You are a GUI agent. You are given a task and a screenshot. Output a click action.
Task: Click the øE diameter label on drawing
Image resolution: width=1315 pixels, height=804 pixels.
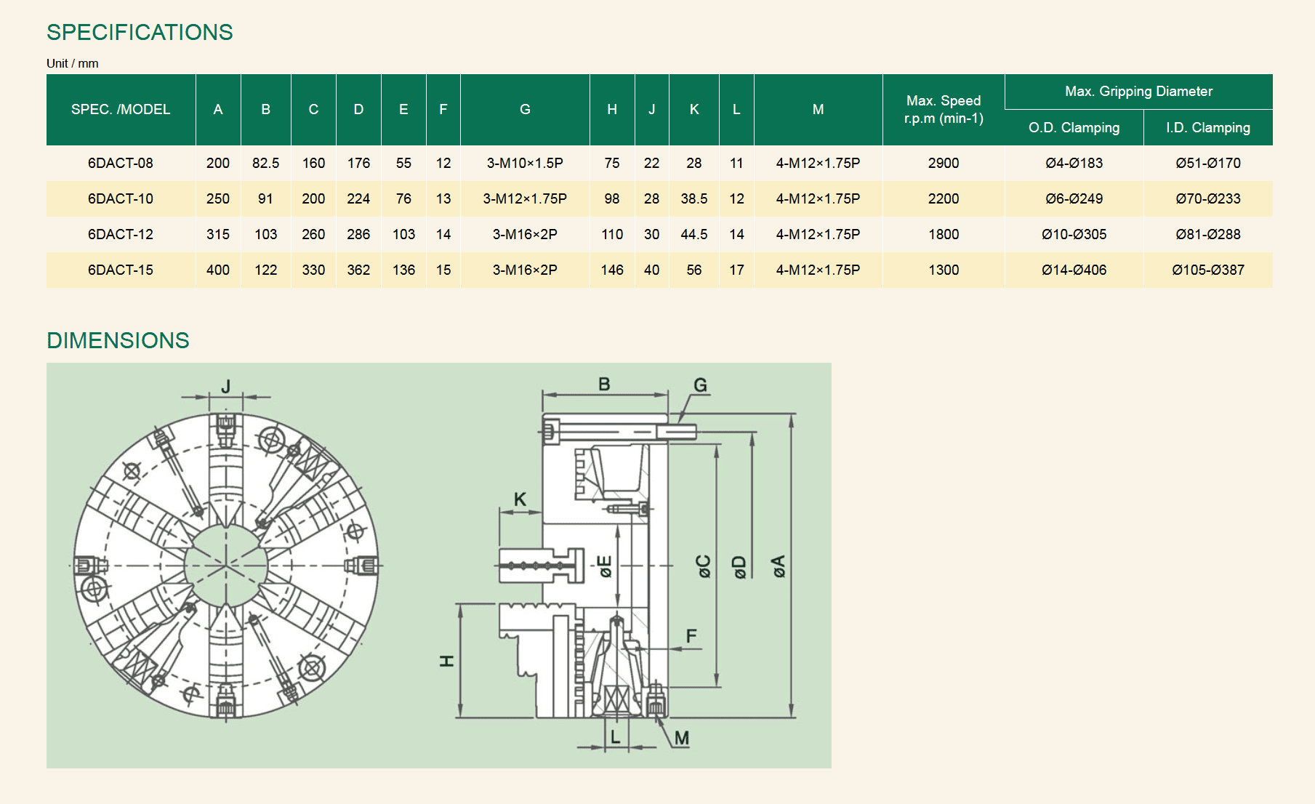[605, 566]
